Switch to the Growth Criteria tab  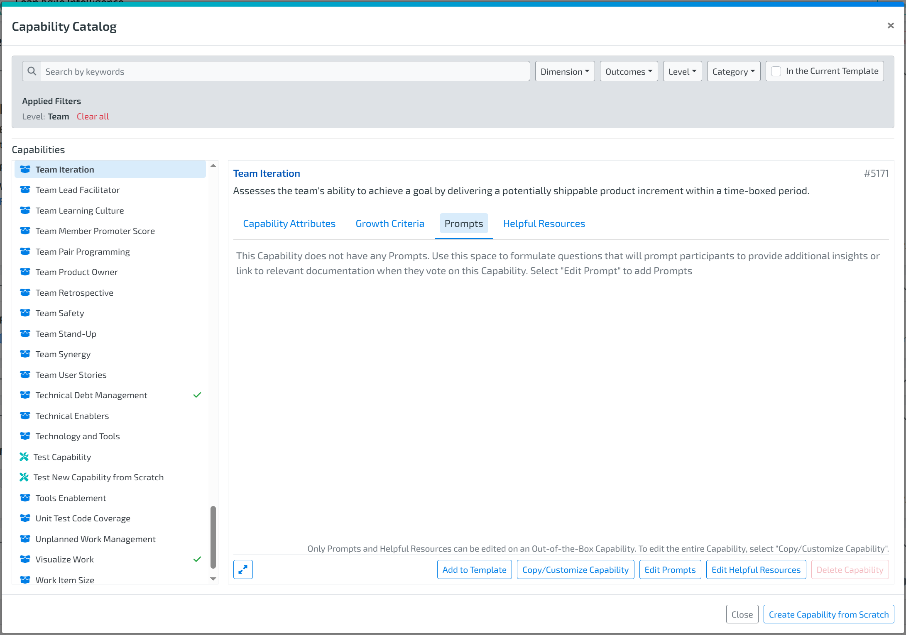coord(390,224)
